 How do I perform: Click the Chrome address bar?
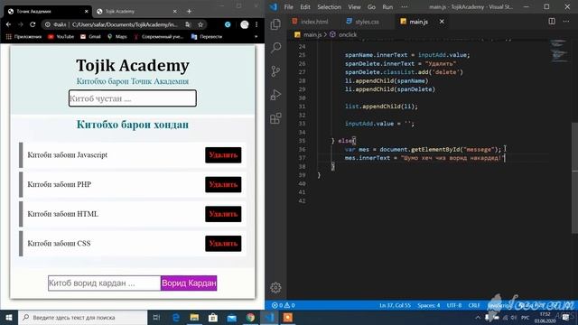pyautogui.click(x=126, y=24)
